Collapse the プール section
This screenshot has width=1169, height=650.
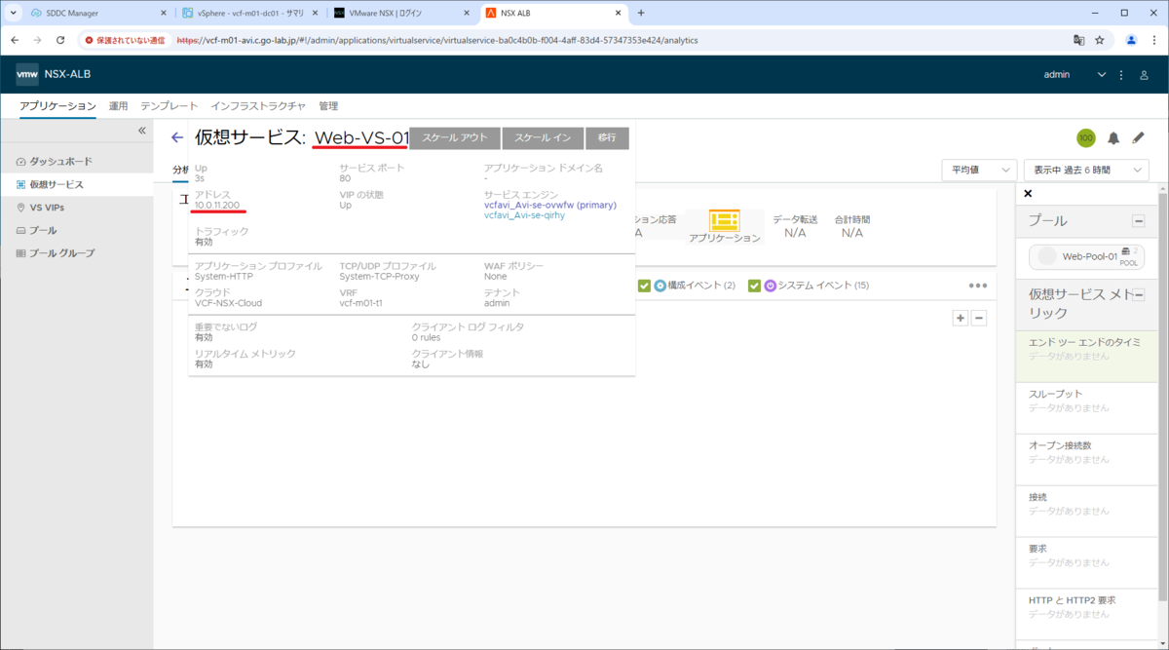click(x=1137, y=221)
